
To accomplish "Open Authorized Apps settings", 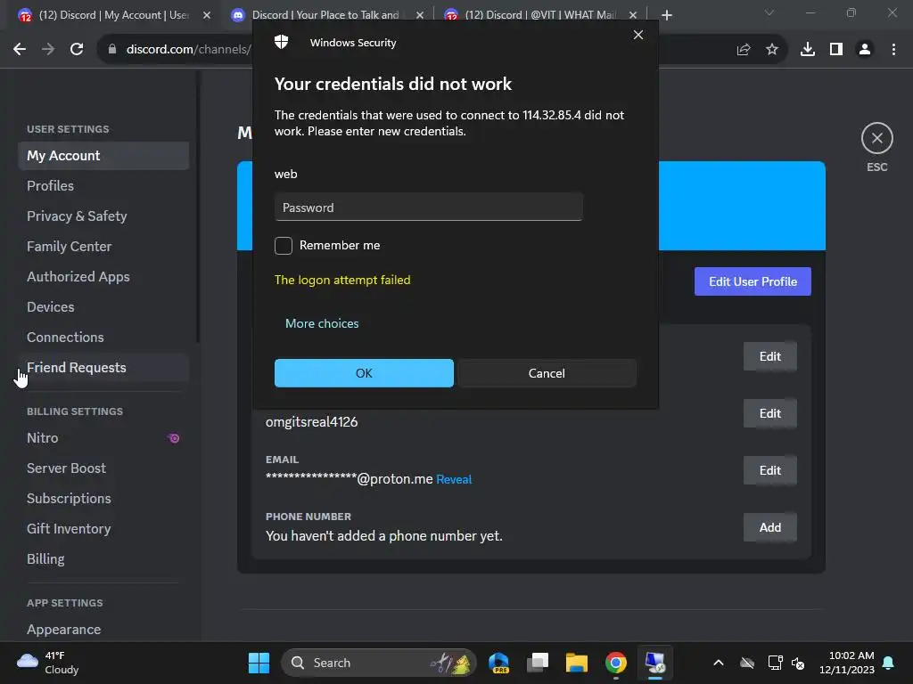I will [x=103, y=277].
